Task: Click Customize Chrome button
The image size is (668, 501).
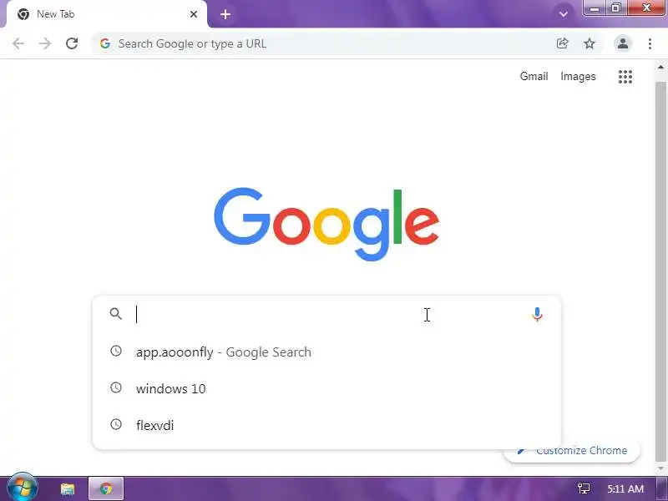Action: pyautogui.click(x=571, y=451)
